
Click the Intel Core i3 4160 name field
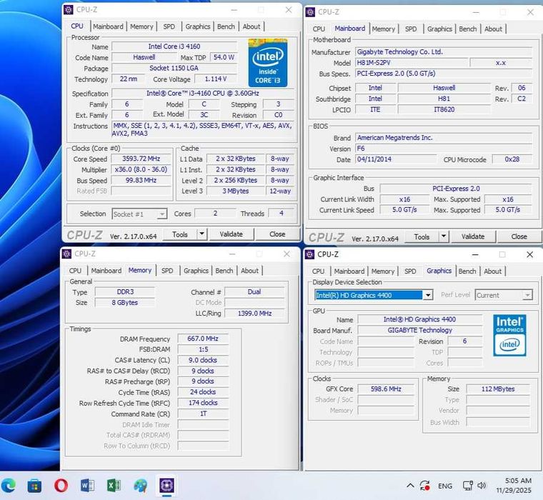(174, 46)
